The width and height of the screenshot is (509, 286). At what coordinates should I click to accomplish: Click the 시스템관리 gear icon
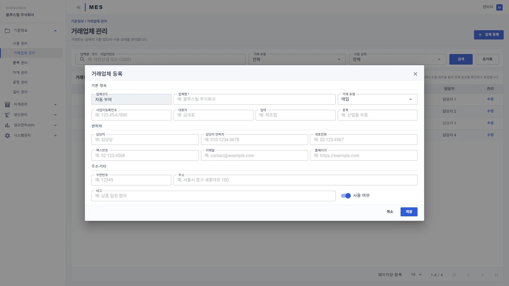coord(7,136)
